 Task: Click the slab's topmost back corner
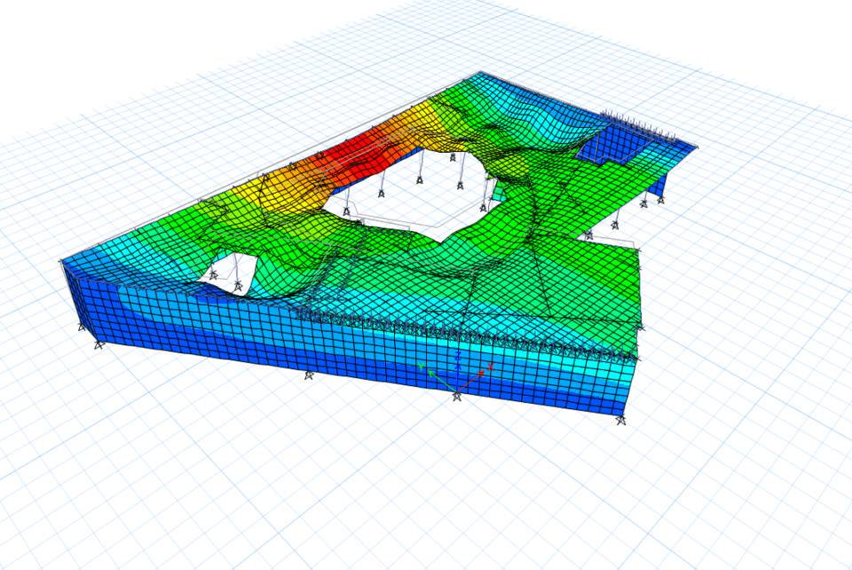[x=480, y=73]
